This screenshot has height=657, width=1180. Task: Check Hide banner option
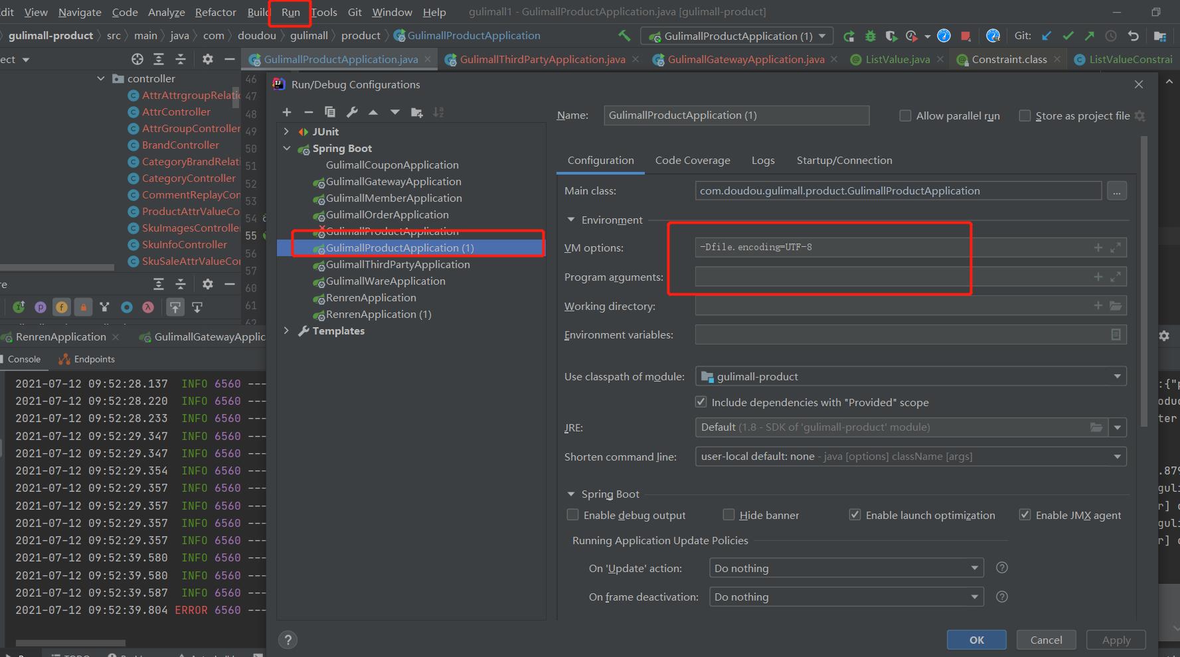pos(728,514)
